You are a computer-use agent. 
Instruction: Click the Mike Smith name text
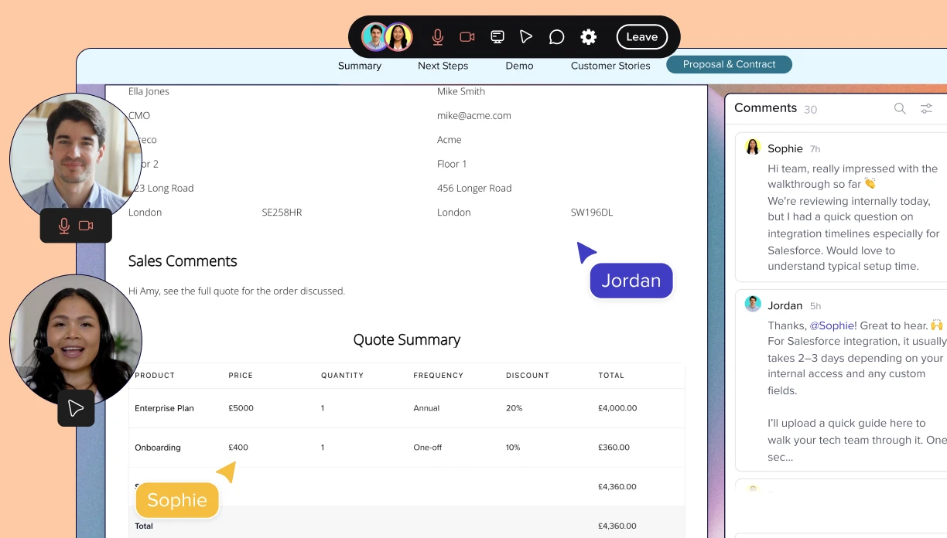461,91
